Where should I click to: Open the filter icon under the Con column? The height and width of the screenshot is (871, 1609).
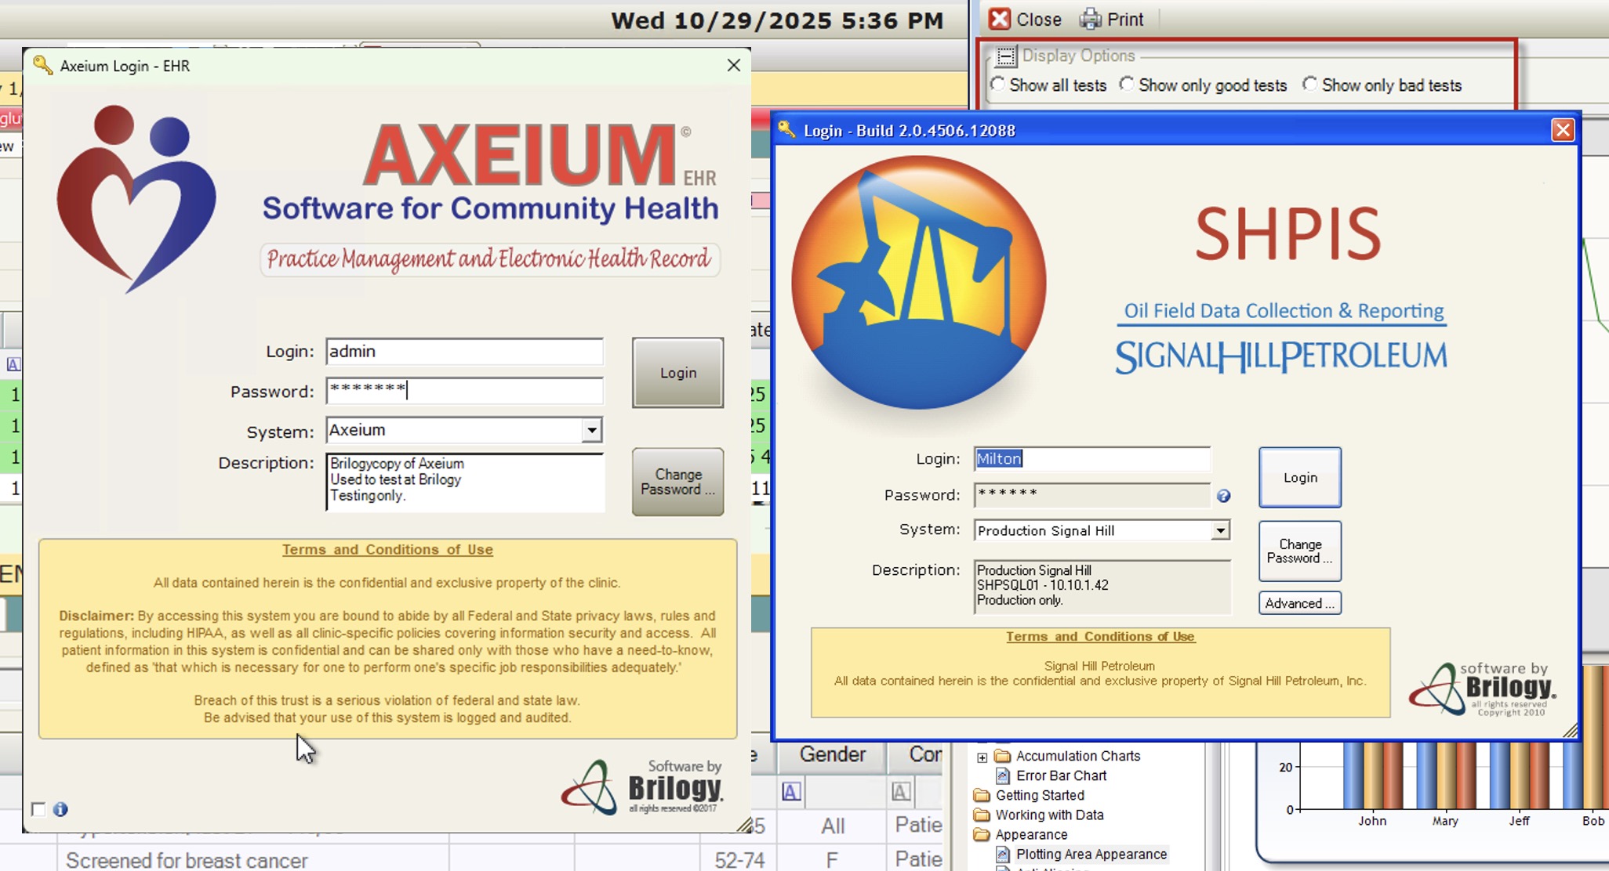900,792
